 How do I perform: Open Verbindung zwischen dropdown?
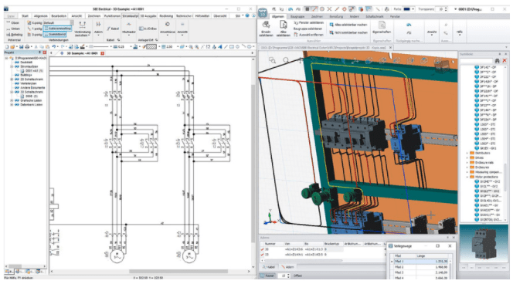83,29
